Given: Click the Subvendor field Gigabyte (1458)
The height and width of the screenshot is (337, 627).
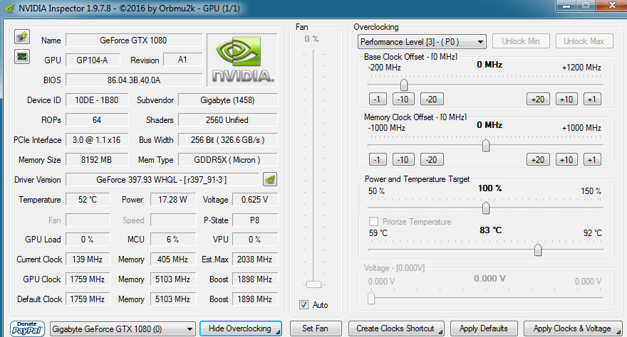Looking at the screenshot, I should pyautogui.click(x=227, y=100).
